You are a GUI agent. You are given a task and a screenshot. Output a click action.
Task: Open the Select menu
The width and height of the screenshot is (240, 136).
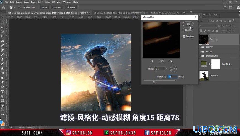click(x=40, y=2)
